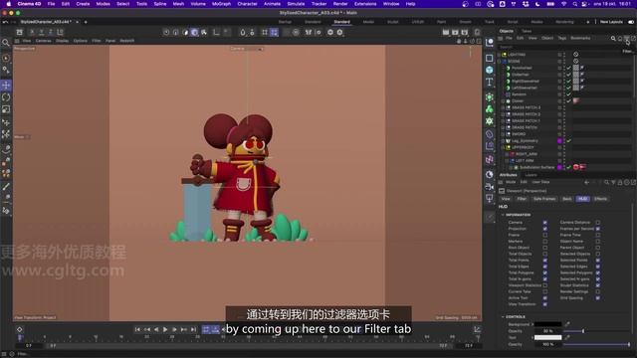Click the search magnifier in left toolbar
The height and width of the screenshot is (358, 637).
pos(6,43)
